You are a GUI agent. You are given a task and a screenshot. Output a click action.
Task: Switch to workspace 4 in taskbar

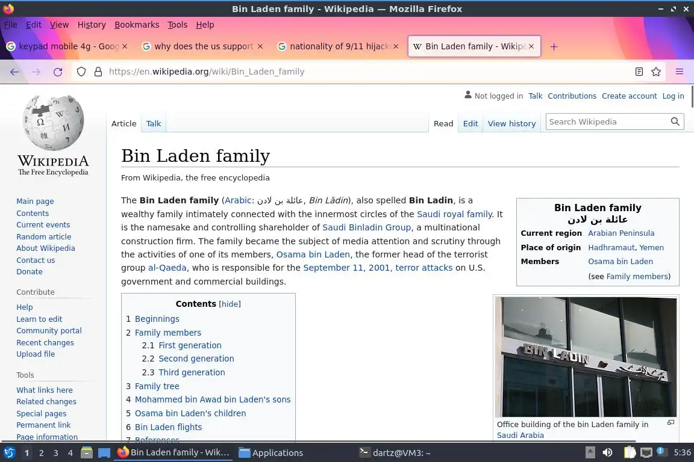[x=70, y=453]
